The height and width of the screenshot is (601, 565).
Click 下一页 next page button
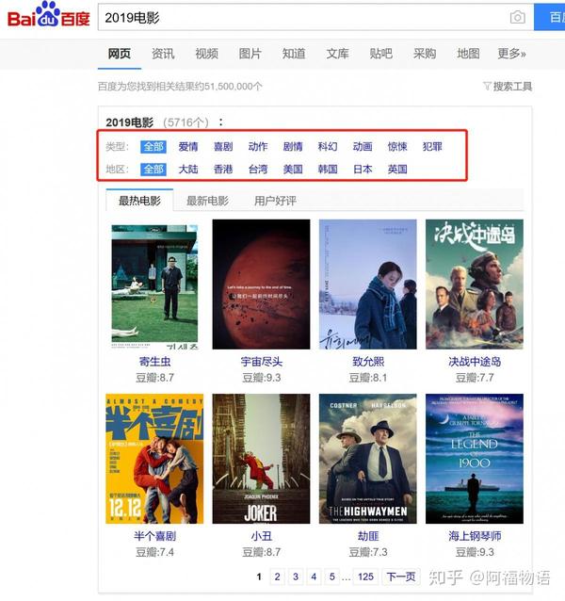pyautogui.click(x=401, y=577)
